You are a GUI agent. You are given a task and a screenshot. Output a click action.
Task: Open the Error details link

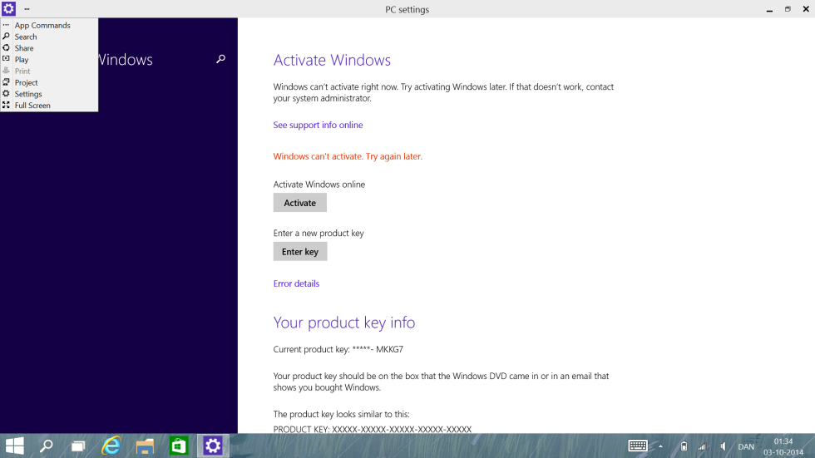[x=296, y=283]
